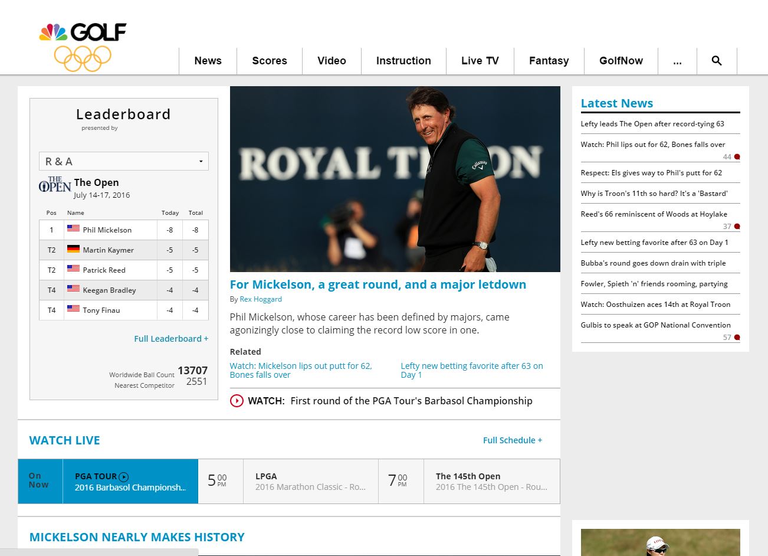Click Patrick Reed's leaderboard row name

pos(104,270)
